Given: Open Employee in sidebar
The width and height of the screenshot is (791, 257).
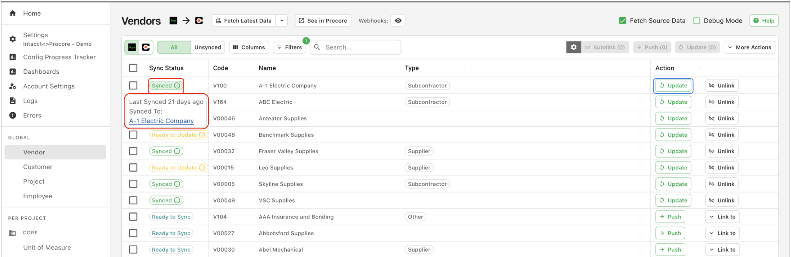Looking at the screenshot, I should 38,196.
